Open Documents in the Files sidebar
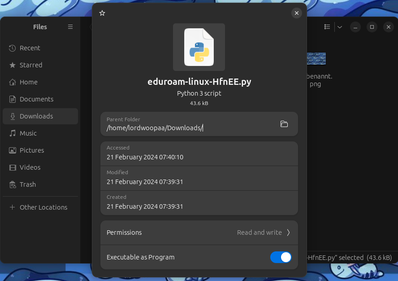398x281 pixels. click(40, 99)
